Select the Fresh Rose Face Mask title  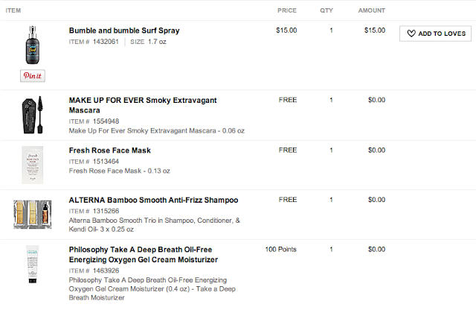pyautogui.click(x=109, y=151)
